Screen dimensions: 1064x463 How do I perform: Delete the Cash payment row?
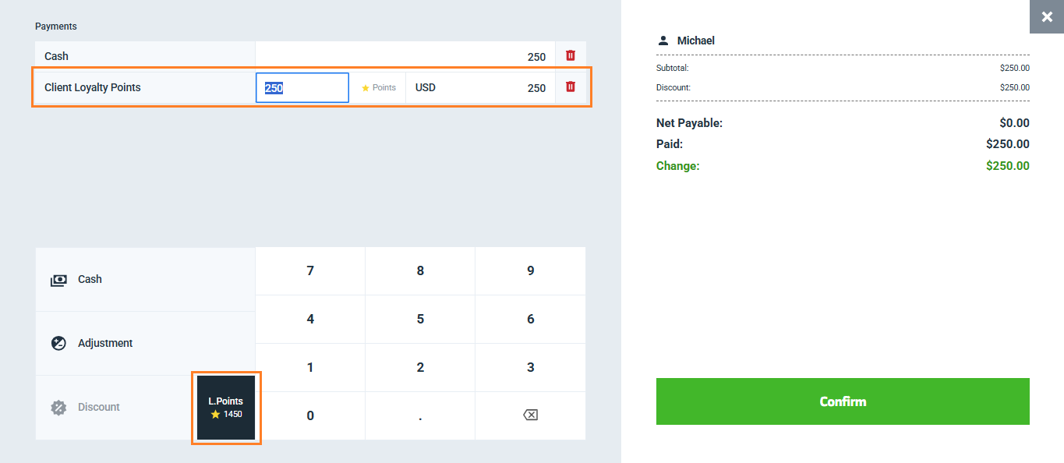(570, 56)
